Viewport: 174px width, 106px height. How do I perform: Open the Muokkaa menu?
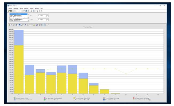tap(16, 9)
